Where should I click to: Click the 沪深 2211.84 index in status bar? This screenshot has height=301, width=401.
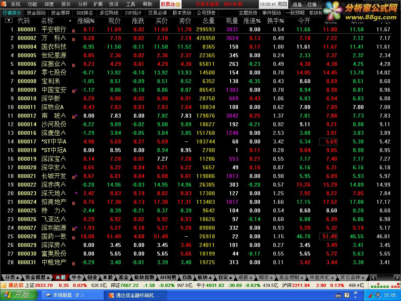[296, 285]
